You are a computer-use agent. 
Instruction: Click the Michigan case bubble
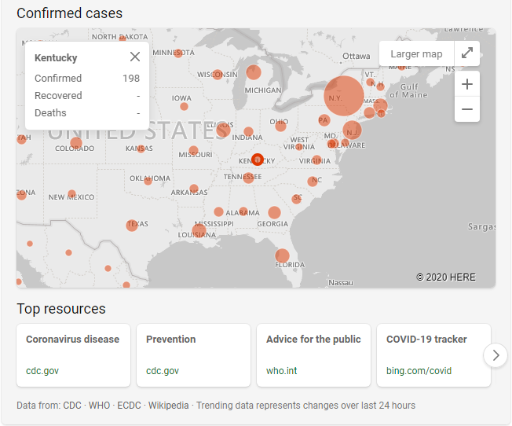pyautogui.click(x=254, y=73)
